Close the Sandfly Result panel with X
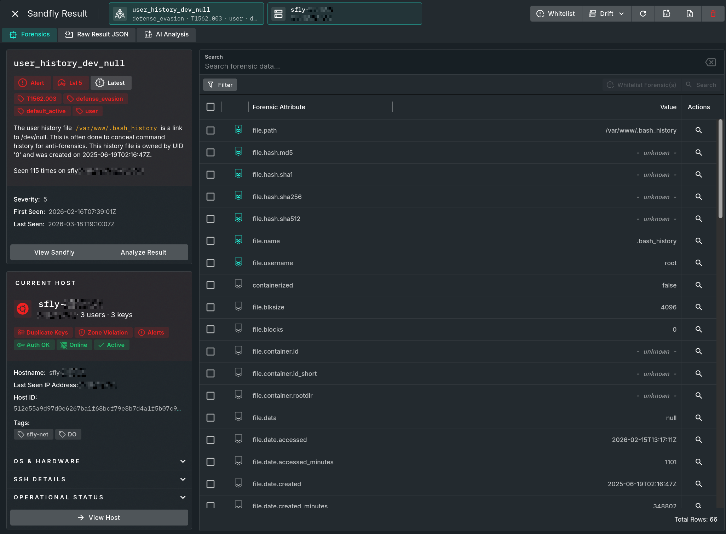The image size is (726, 534). click(x=15, y=14)
